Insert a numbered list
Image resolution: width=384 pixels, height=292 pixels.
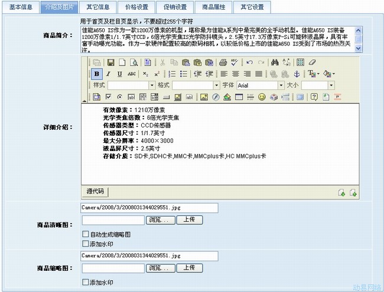click(x=172, y=74)
